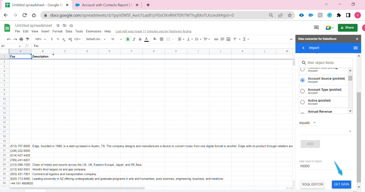Image resolution: width=365 pixels, height=192 pixels.
Task: Reload the page in browser
Action: [25, 15]
